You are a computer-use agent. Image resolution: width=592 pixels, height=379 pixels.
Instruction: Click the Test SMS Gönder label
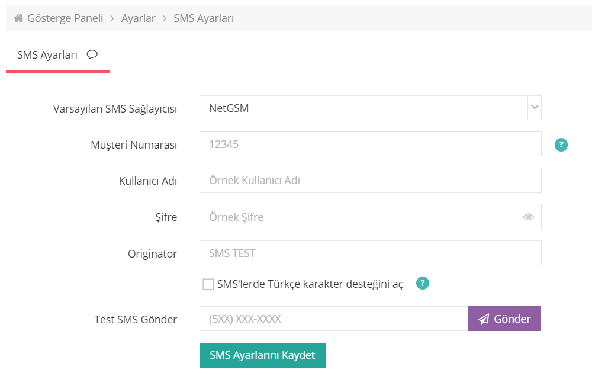136,320
